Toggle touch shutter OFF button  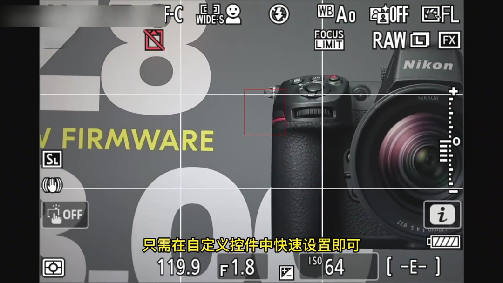65,215
